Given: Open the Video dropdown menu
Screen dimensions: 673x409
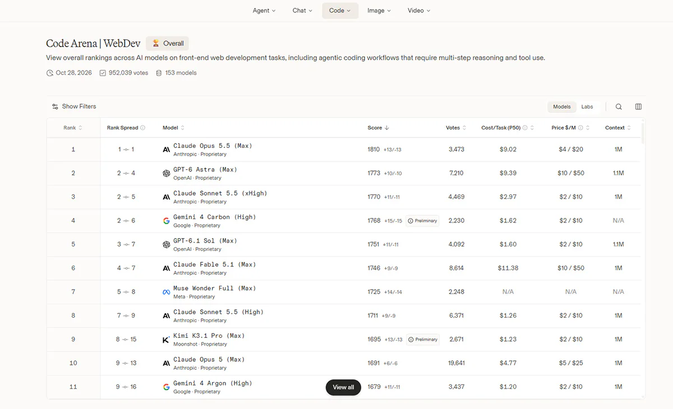Looking at the screenshot, I should [419, 11].
